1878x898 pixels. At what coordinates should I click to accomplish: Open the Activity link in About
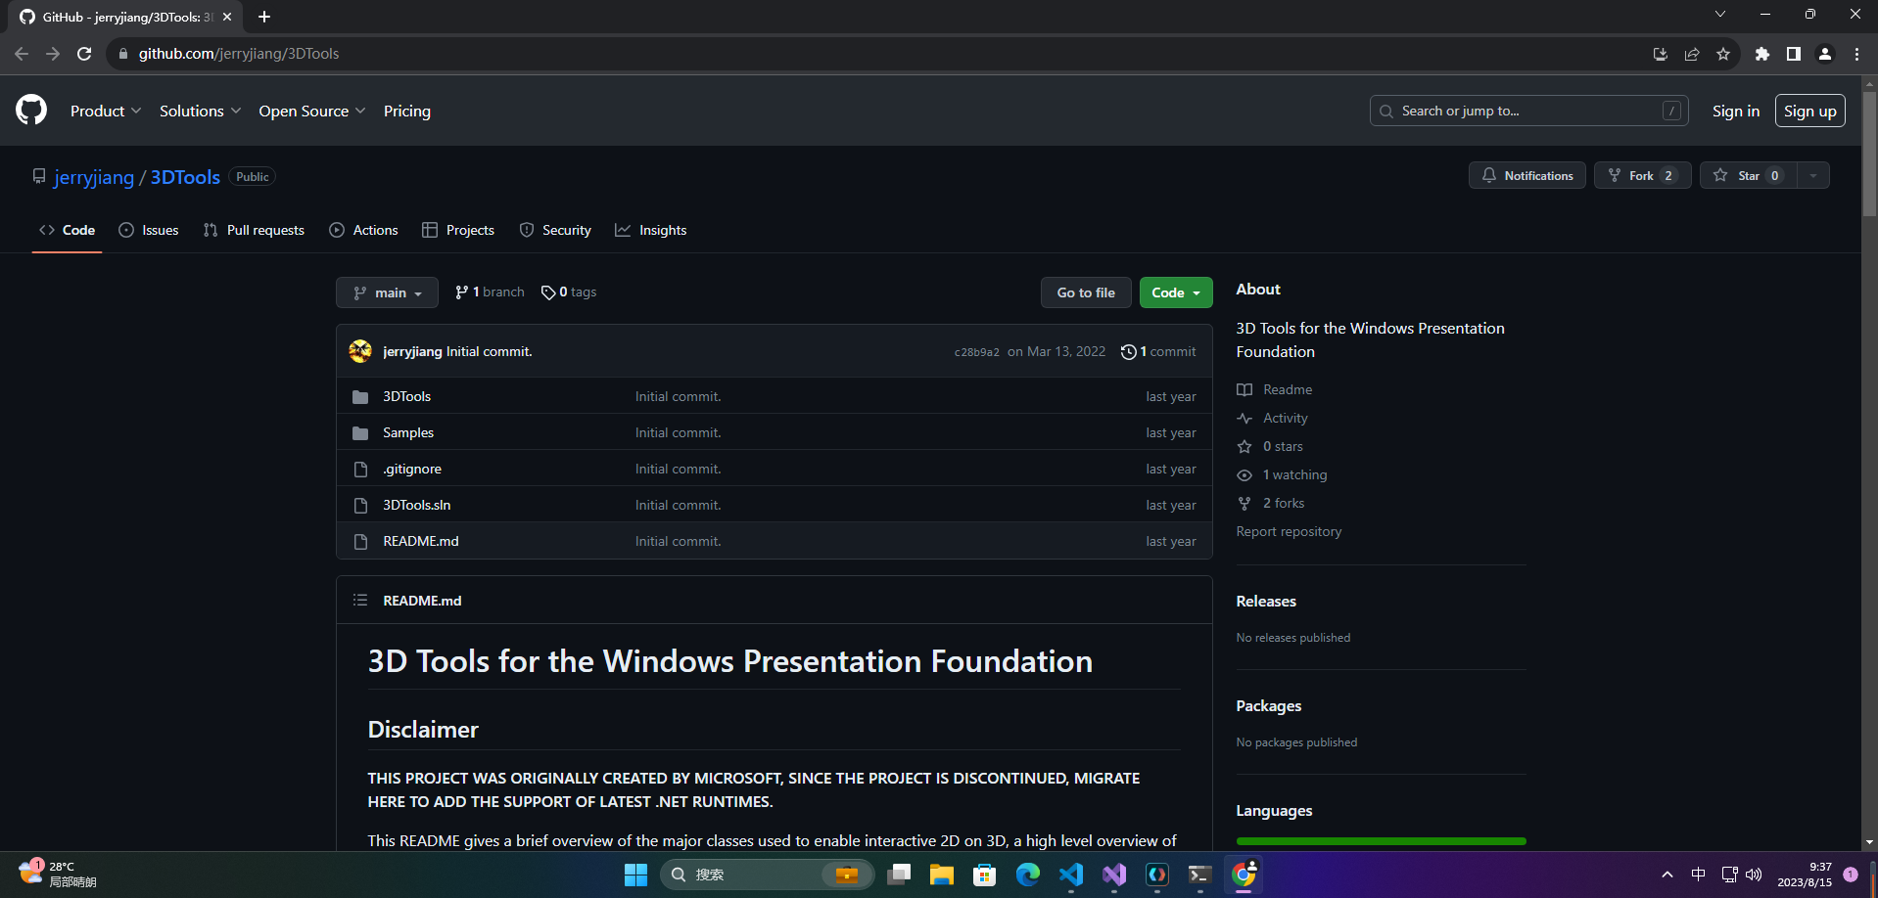(1272, 418)
